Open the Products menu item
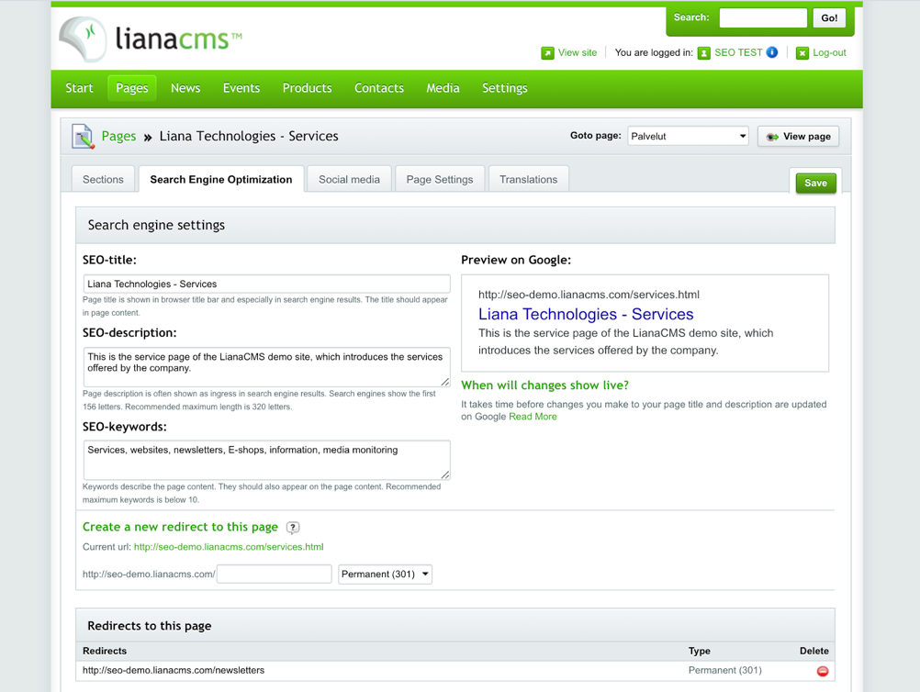920x692 pixels. 307,88
